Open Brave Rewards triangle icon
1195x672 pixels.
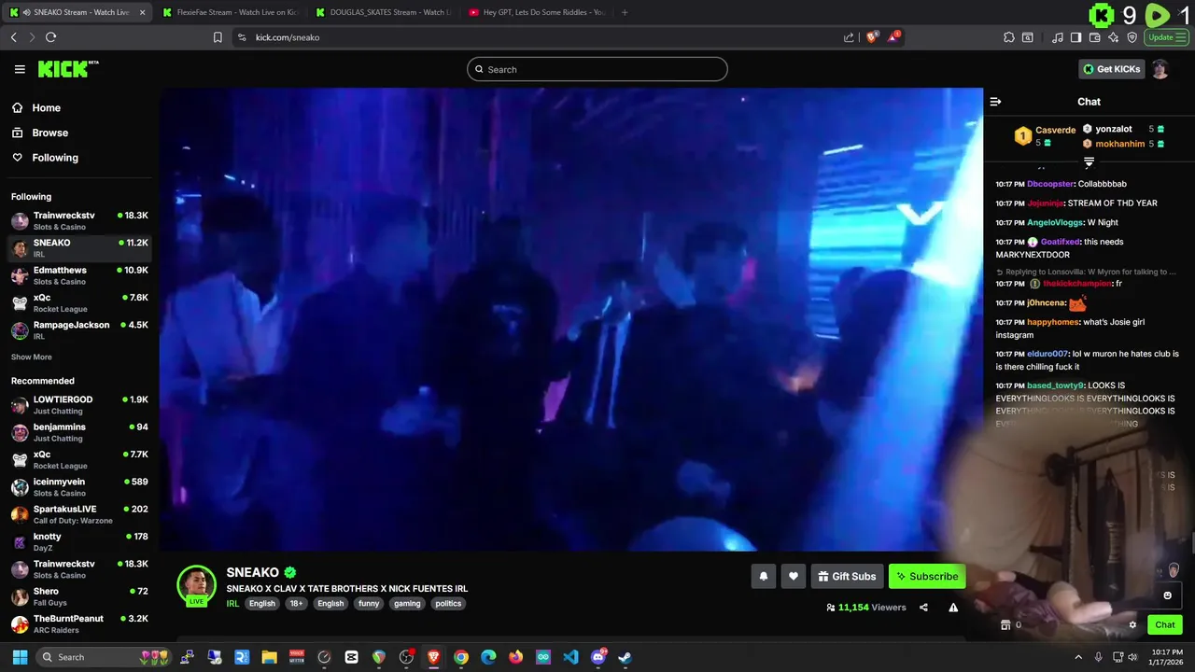(x=893, y=37)
